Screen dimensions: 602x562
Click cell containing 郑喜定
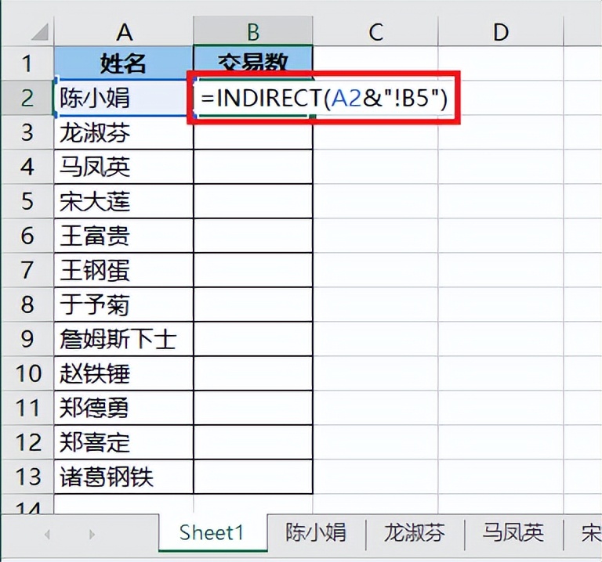pyautogui.click(x=124, y=442)
